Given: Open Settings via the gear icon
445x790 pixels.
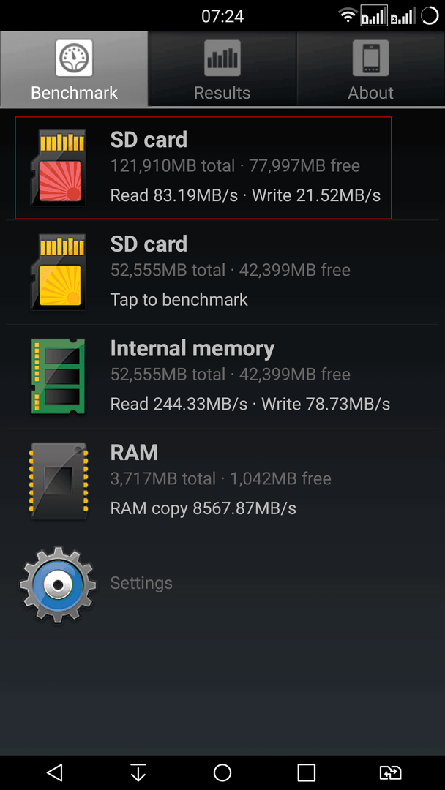Looking at the screenshot, I should 58,585.
